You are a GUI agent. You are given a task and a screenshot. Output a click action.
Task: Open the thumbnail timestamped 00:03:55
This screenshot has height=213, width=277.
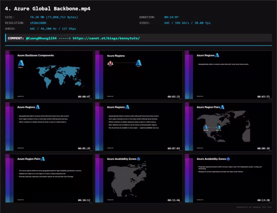pos(229,75)
